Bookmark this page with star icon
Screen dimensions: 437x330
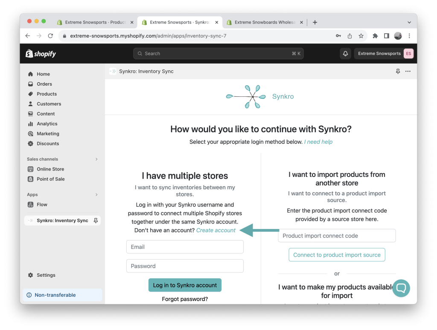[x=361, y=36]
